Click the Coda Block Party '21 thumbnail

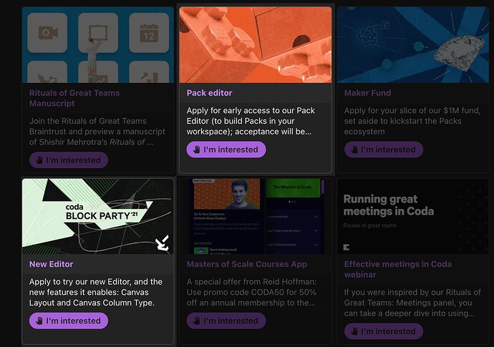97,216
